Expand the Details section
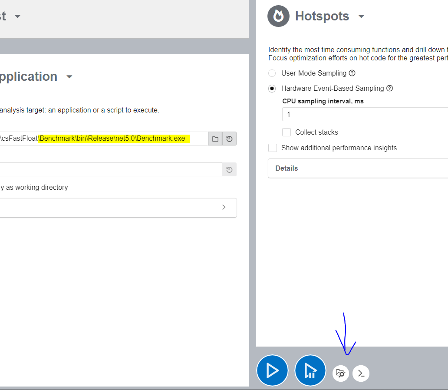This screenshot has width=448, height=390. (x=358, y=168)
